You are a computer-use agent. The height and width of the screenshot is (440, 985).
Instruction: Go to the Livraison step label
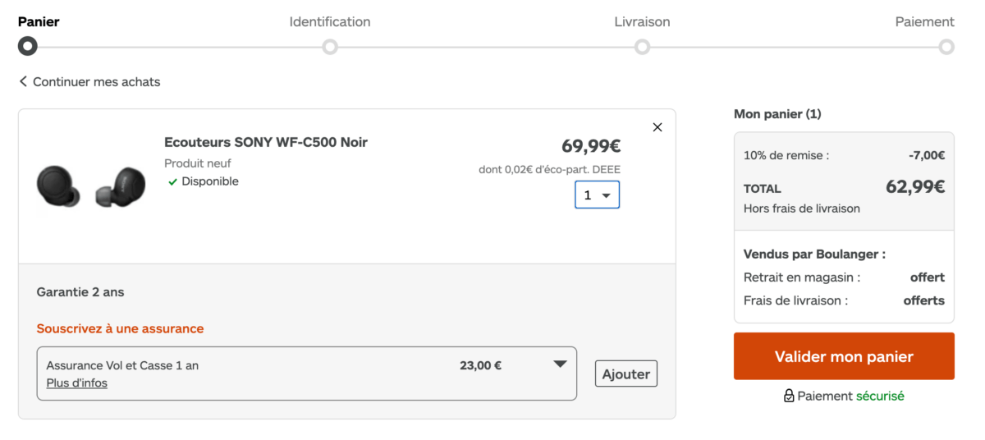[642, 21]
